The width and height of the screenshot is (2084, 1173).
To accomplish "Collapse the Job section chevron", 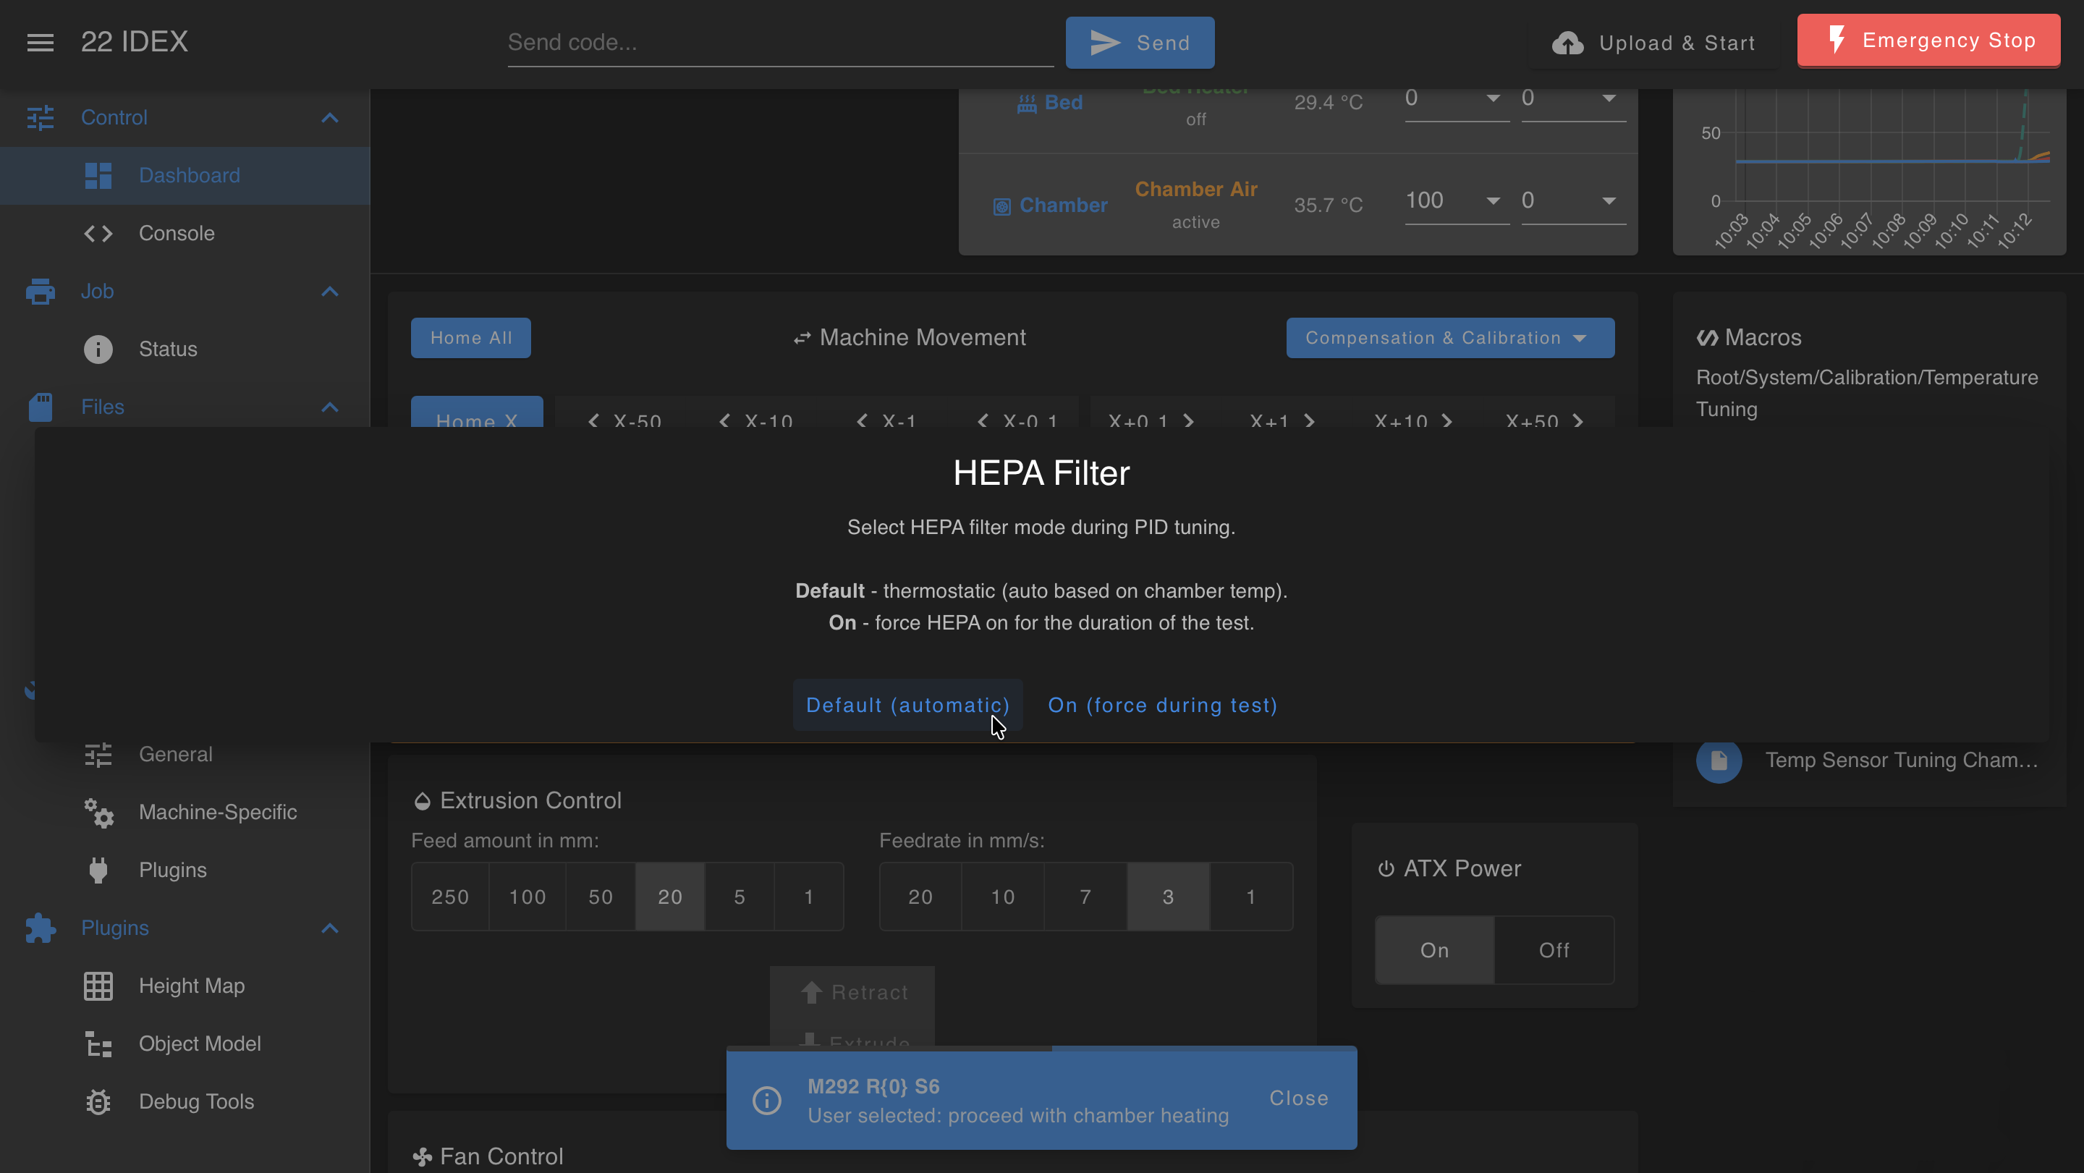I will coord(329,291).
